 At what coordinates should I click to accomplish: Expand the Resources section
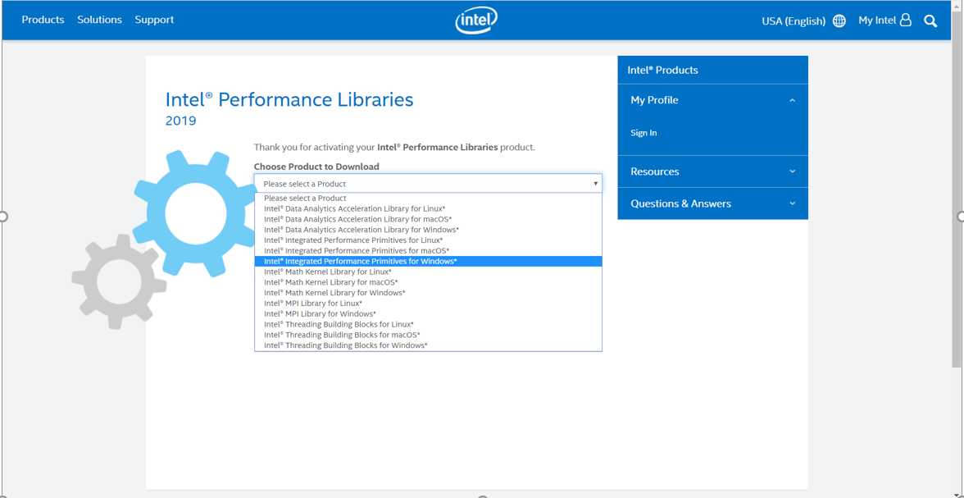712,171
